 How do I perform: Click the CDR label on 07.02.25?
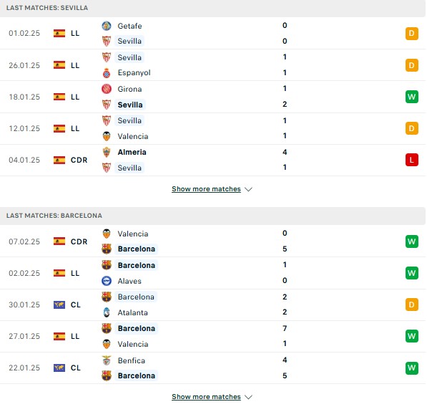point(79,241)
